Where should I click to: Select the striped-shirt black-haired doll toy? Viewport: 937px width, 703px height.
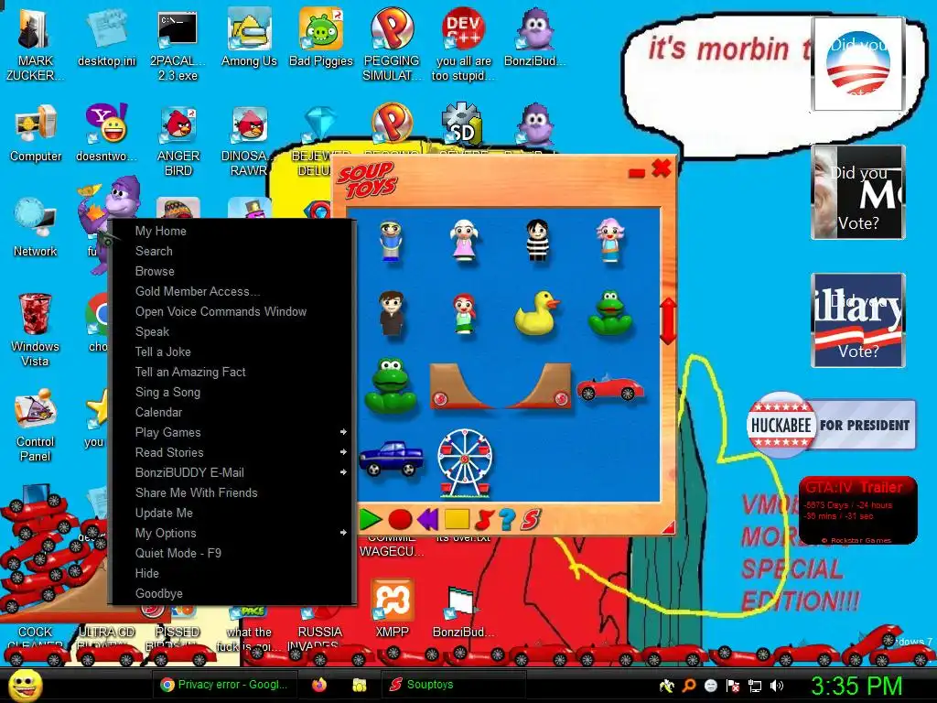click(x=537, y=241)
